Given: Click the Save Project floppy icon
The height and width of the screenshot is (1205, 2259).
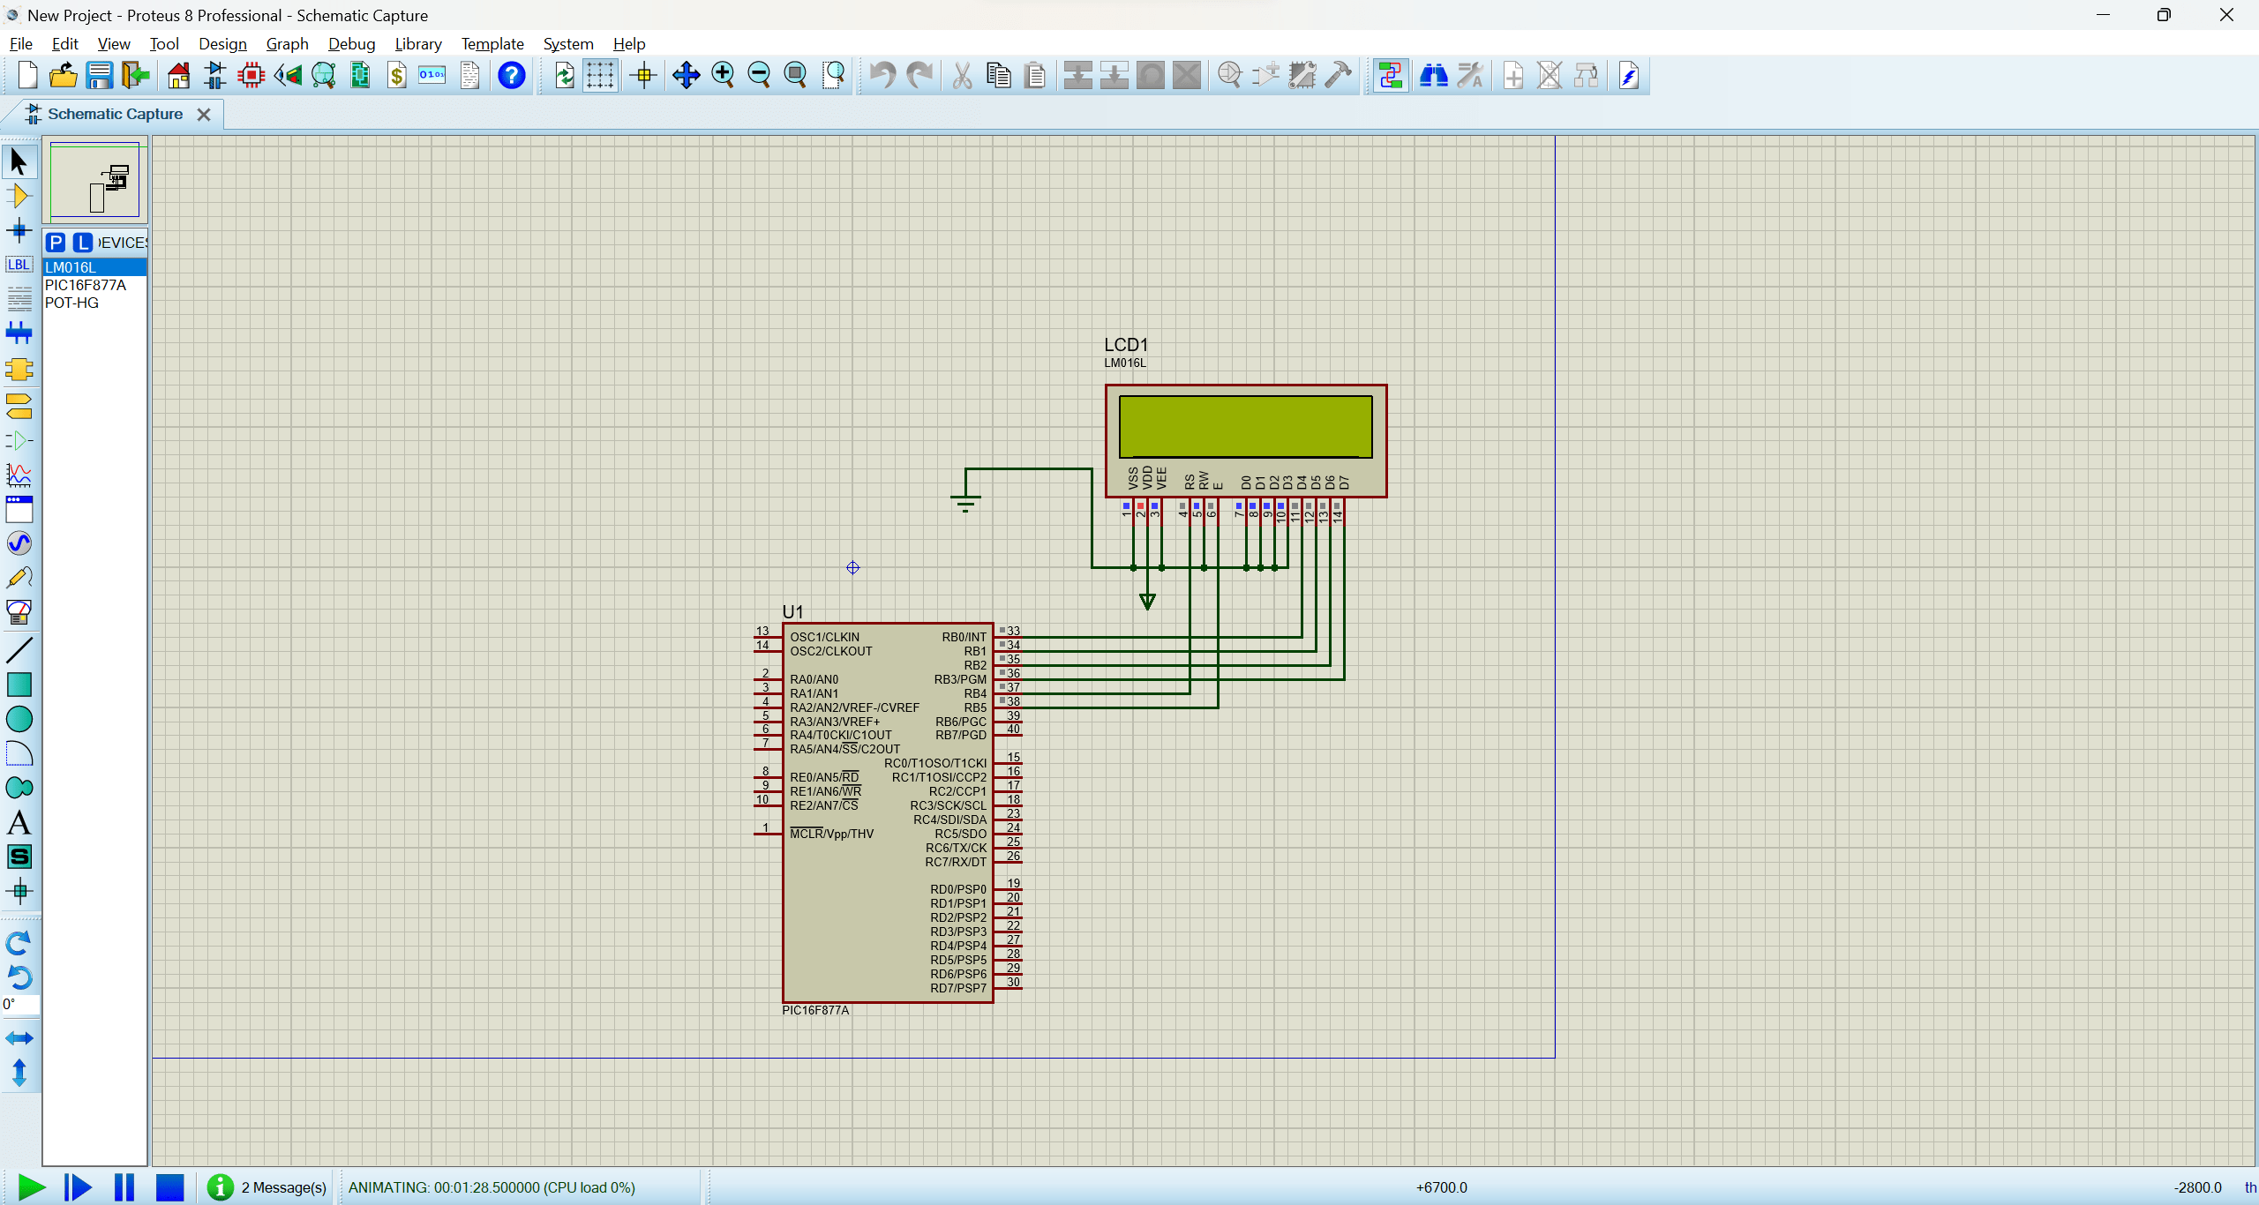Looking at the screenshot, I should click(x=99, y=76).
